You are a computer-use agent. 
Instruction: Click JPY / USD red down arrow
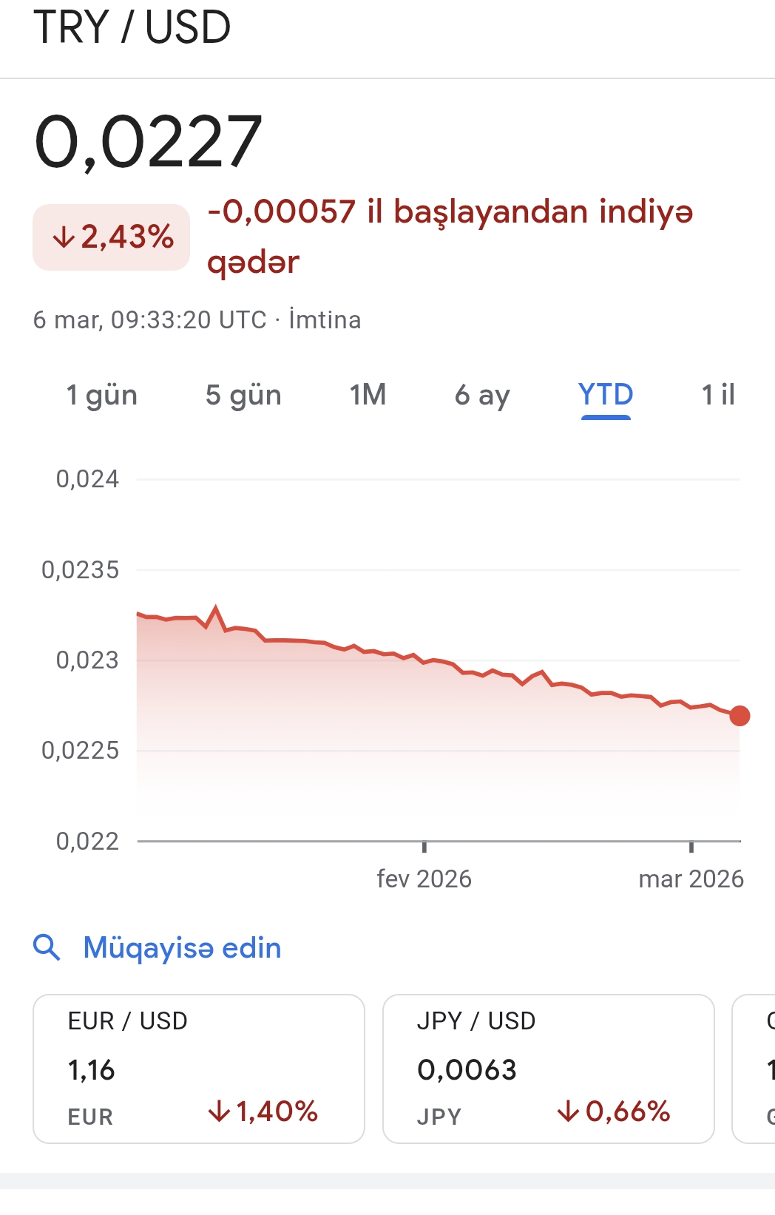[x=567, y=1111]
